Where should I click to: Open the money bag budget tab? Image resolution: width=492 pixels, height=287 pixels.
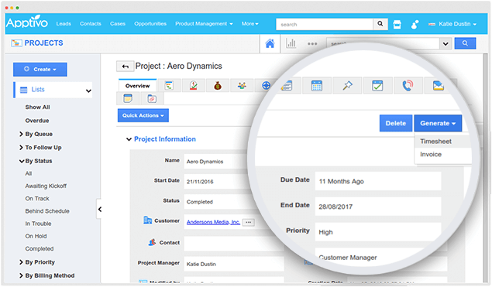[x=218, y=85]
